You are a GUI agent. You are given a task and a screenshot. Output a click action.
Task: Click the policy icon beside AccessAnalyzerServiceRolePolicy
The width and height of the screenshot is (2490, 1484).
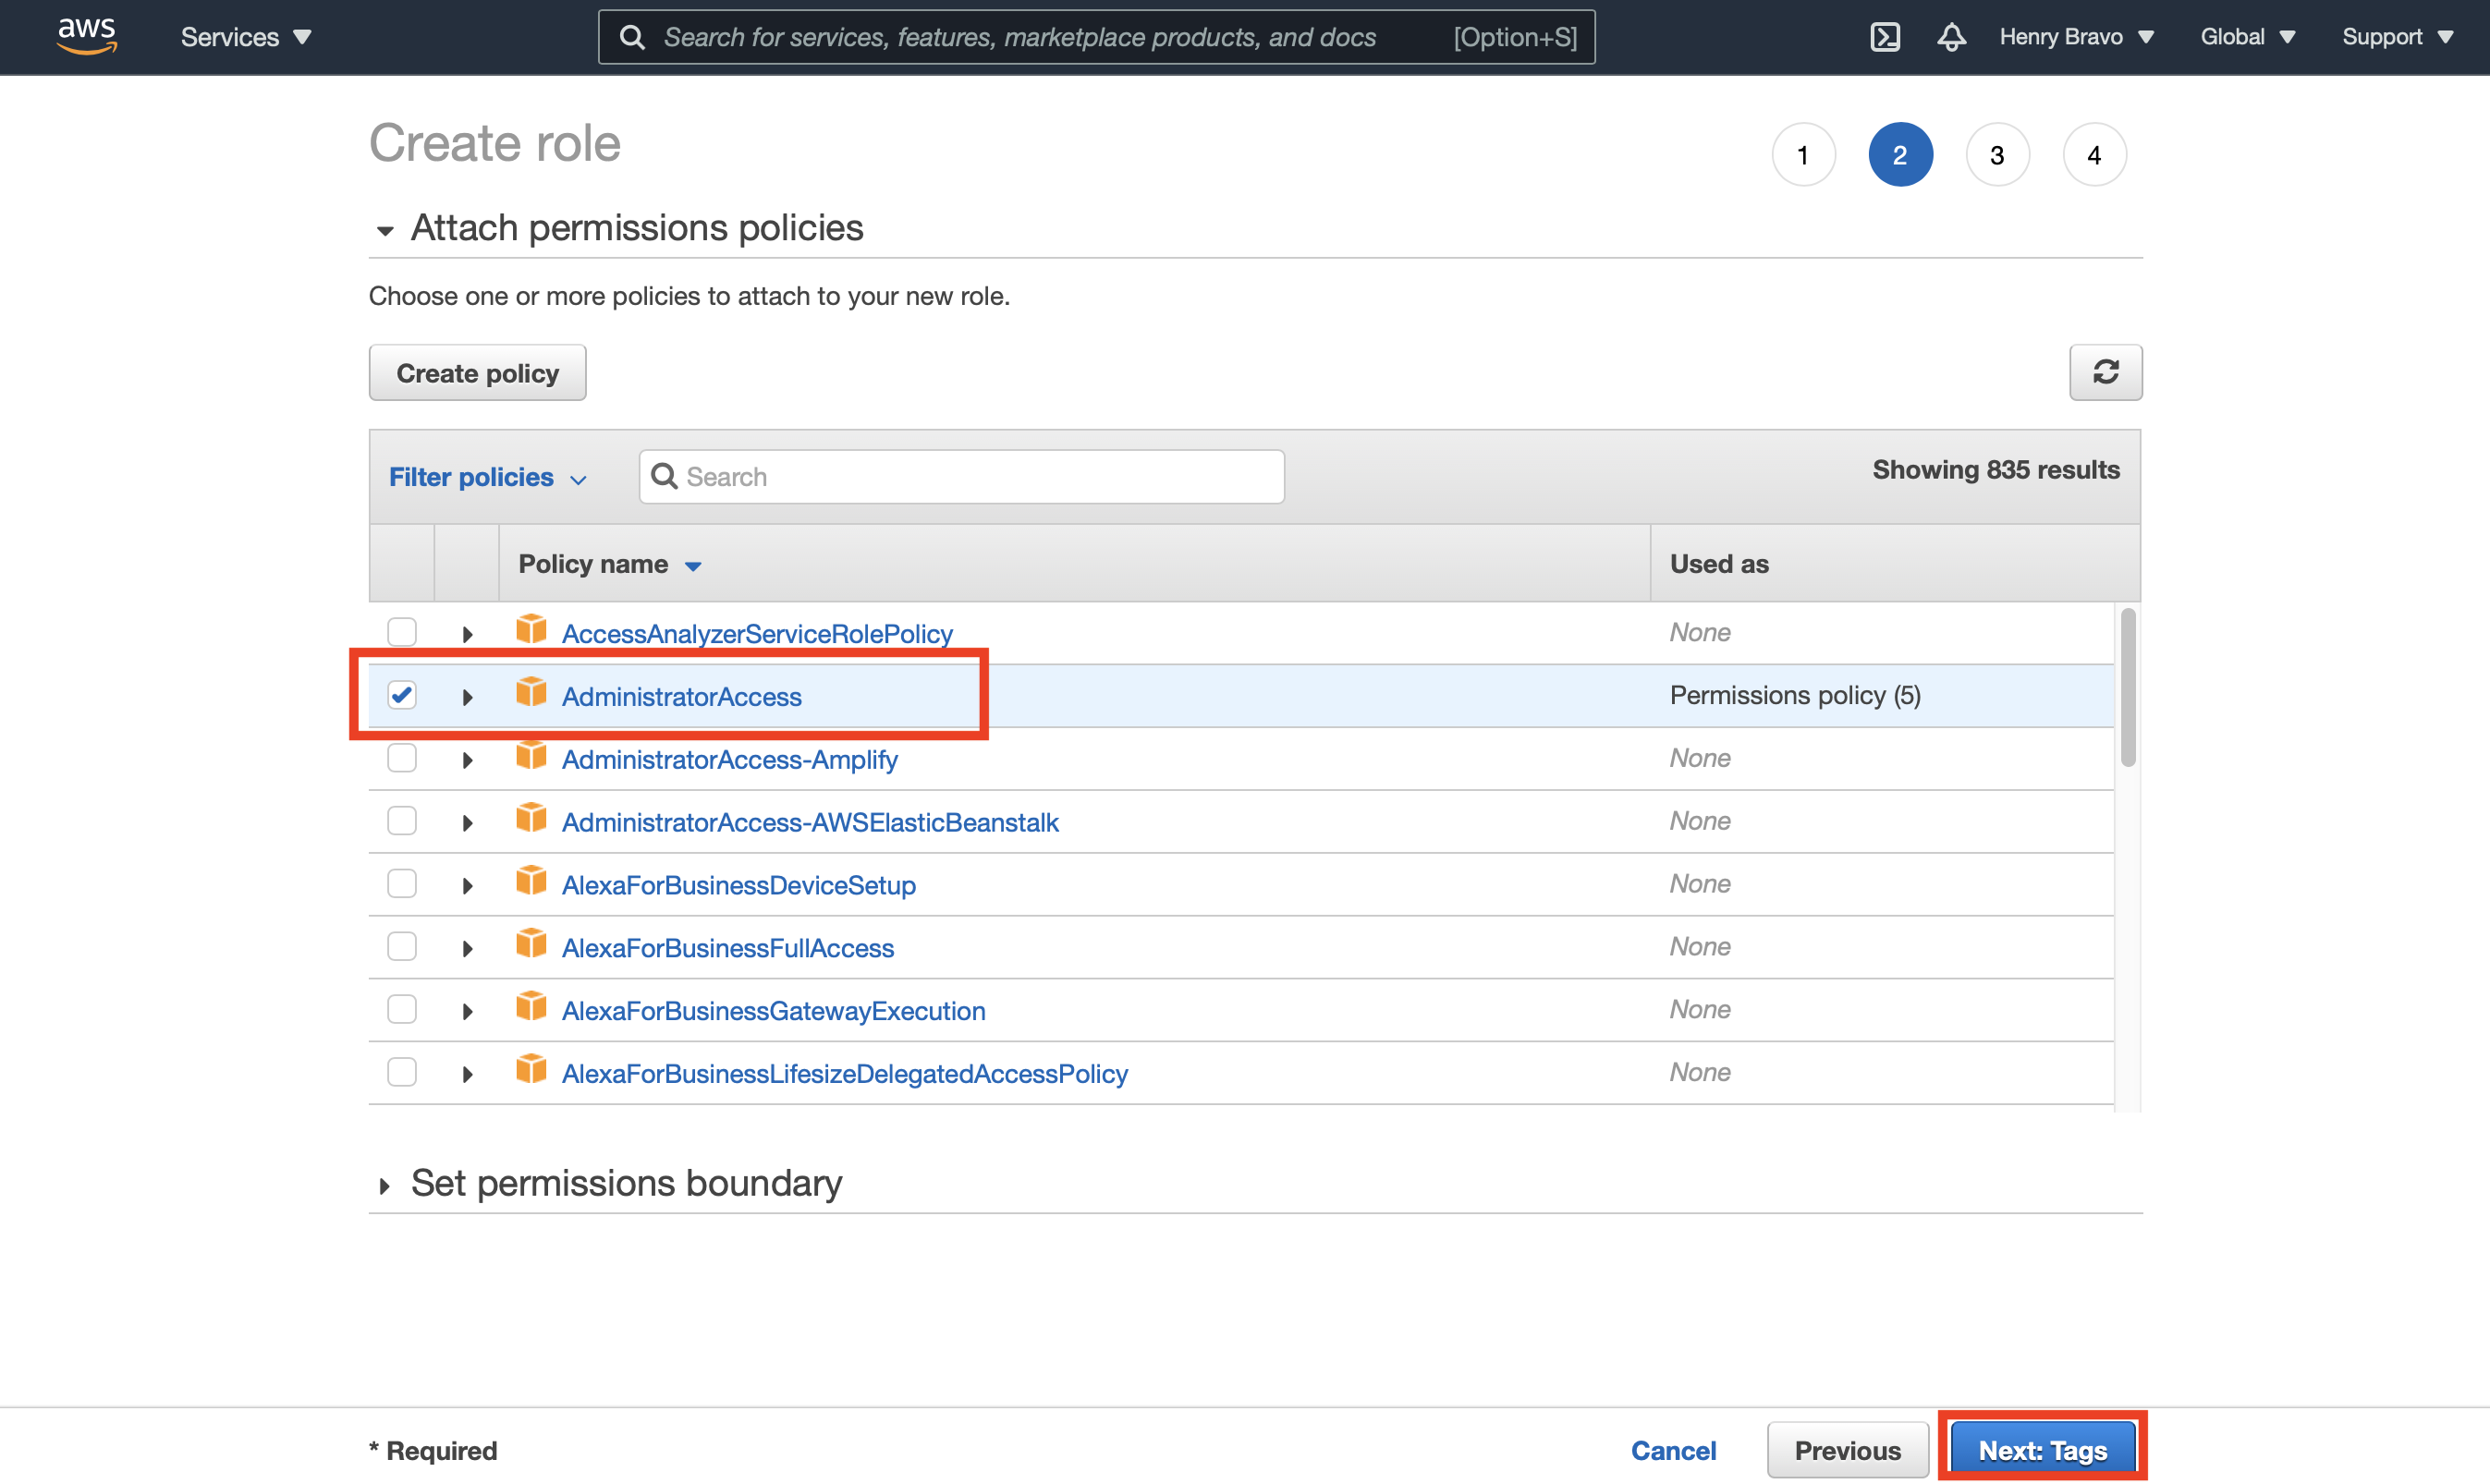pyautogui.click(x=531, y=630)
